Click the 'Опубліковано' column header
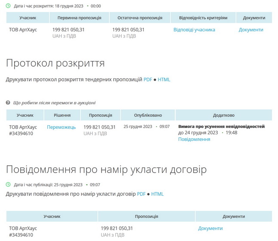Image resolution: width=278 pixels, height=241 pixels. coord(148,115)
